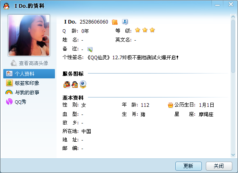Click the scrollbar down arrow
Image resolution: width=238 pixels, height=173 pixels.
(233, 155)
